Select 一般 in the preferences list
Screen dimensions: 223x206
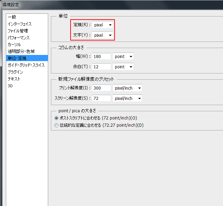12,17
